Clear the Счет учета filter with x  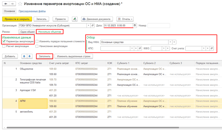pyautogui.click(x=208, y=48)
